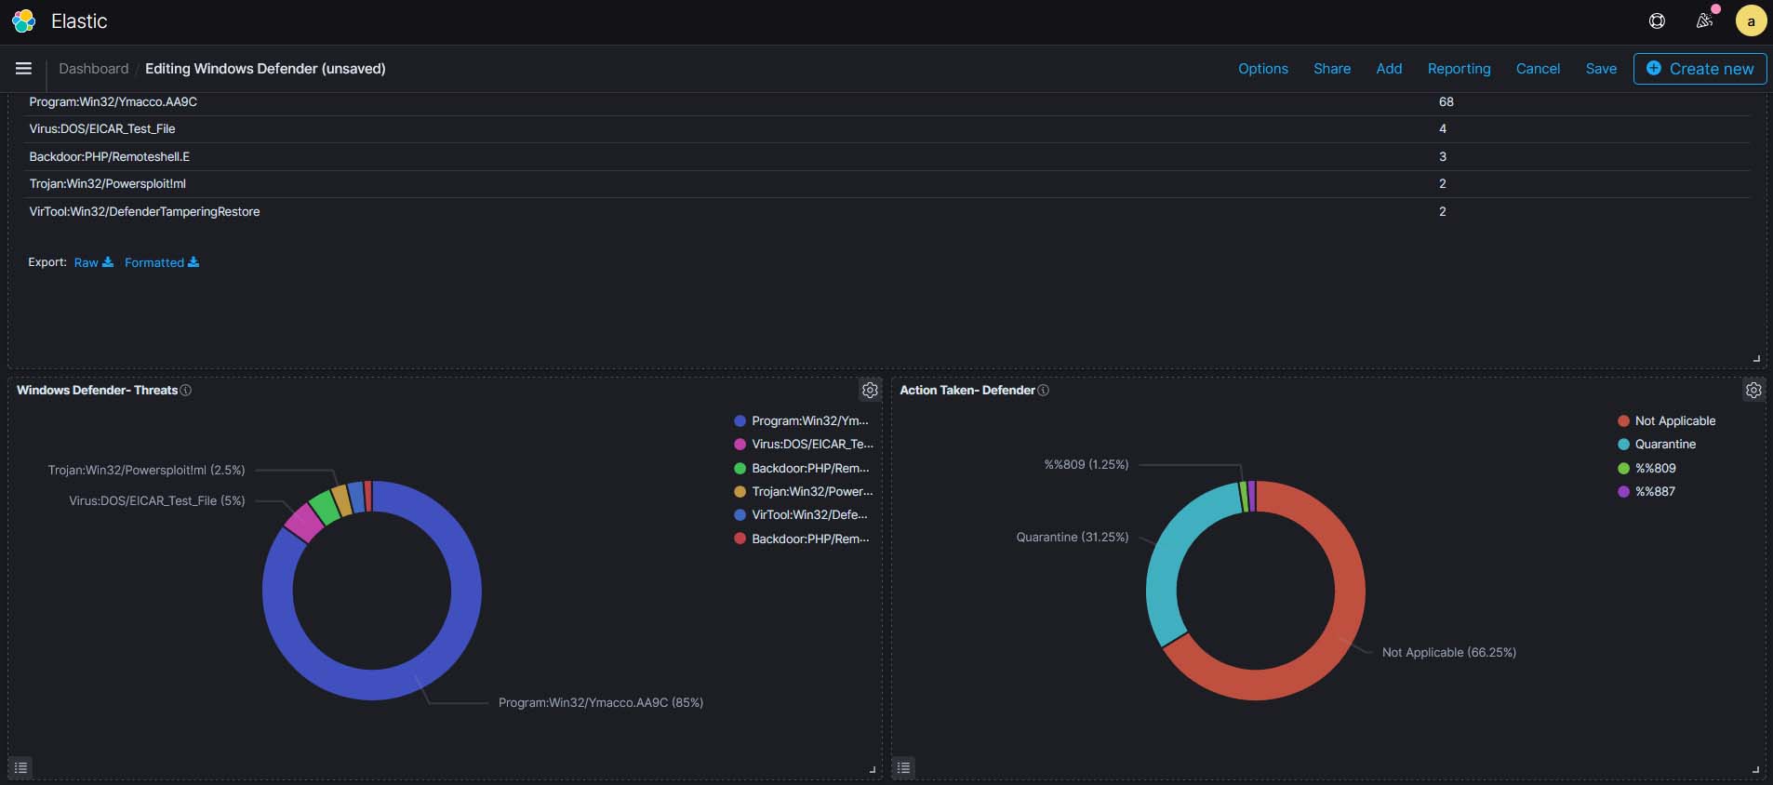Open the Share menu
The image size is (1773, 785).
pyautogui.click(x=1332, y=69)
